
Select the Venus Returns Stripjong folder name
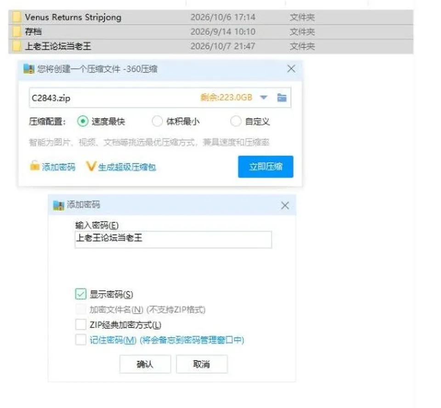pyautogui.click(x=73, y=17)
